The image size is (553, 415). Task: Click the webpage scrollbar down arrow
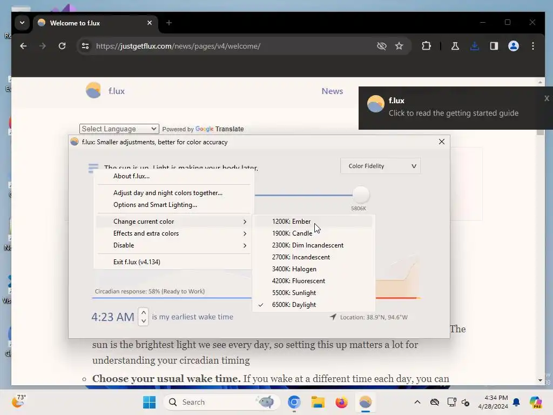click(540, 380)
